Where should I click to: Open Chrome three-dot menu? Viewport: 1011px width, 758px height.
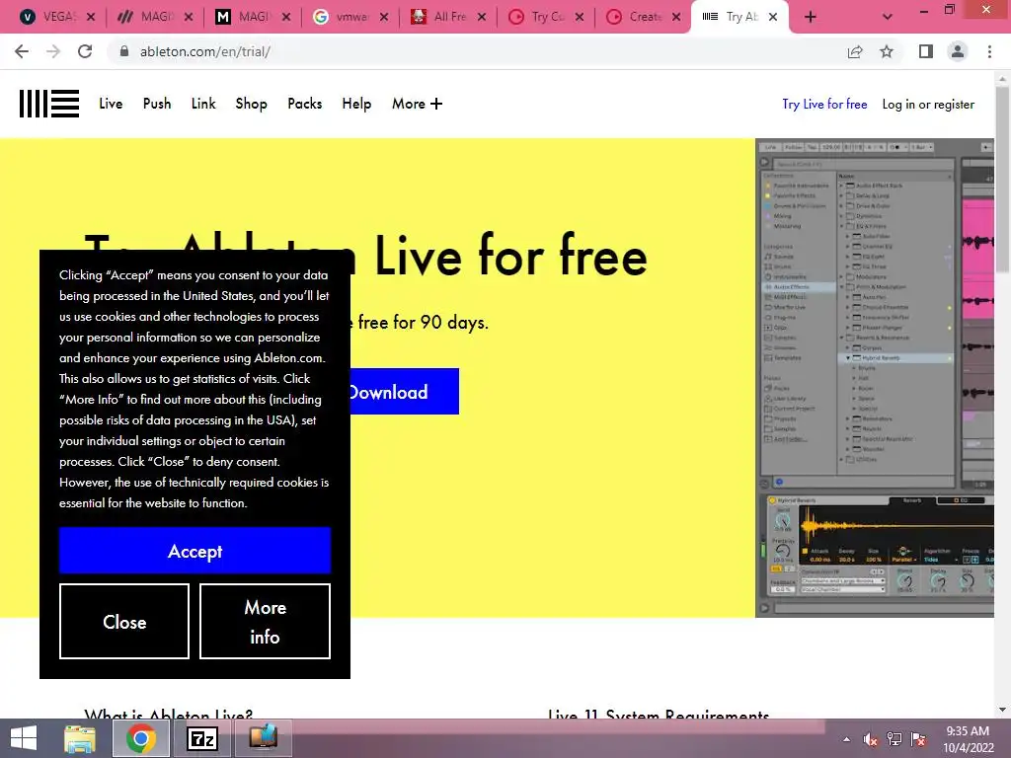pos(989,51)
